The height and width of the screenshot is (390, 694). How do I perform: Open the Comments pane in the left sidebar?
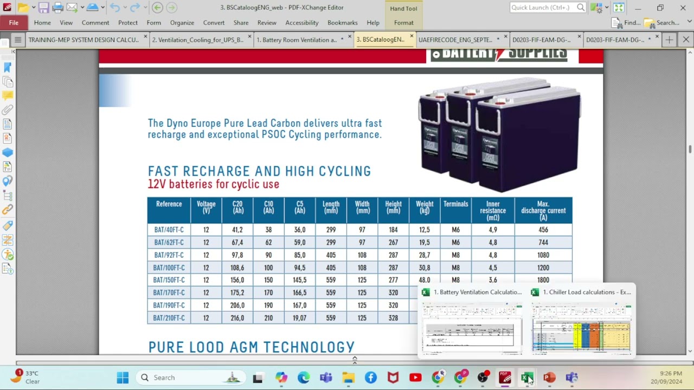tap(8, 95)
